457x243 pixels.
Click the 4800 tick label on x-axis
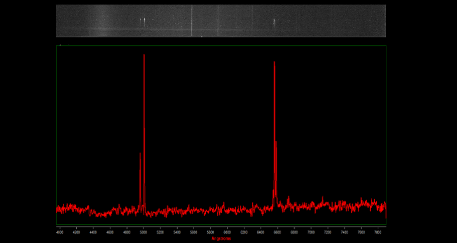tap(126, 232)
